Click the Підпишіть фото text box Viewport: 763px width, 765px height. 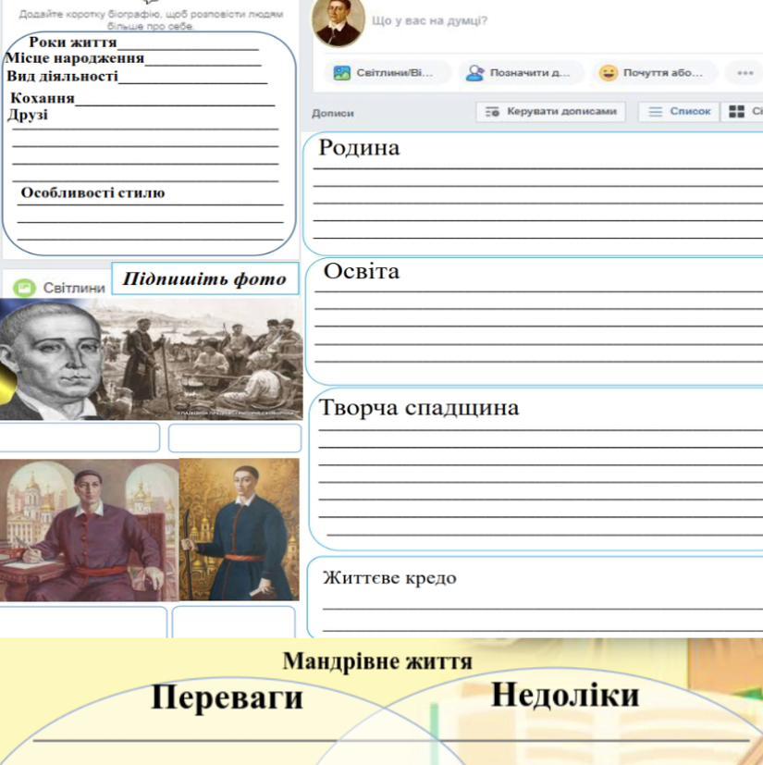click(x=205, y=278)
